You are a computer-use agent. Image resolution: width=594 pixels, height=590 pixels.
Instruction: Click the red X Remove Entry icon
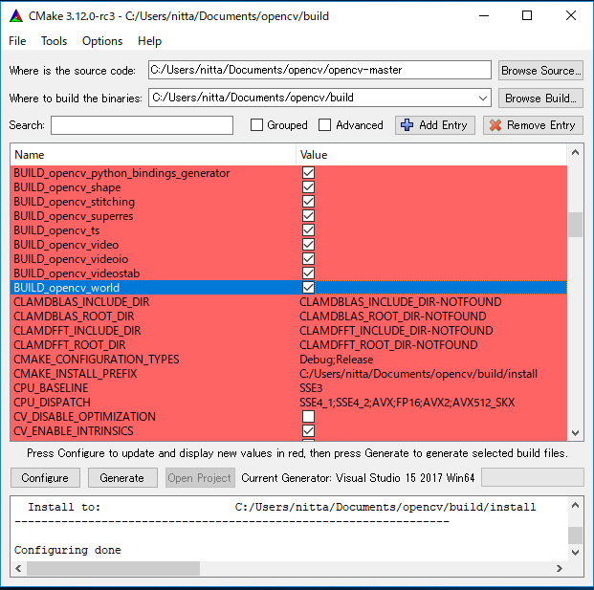point(495,125)
